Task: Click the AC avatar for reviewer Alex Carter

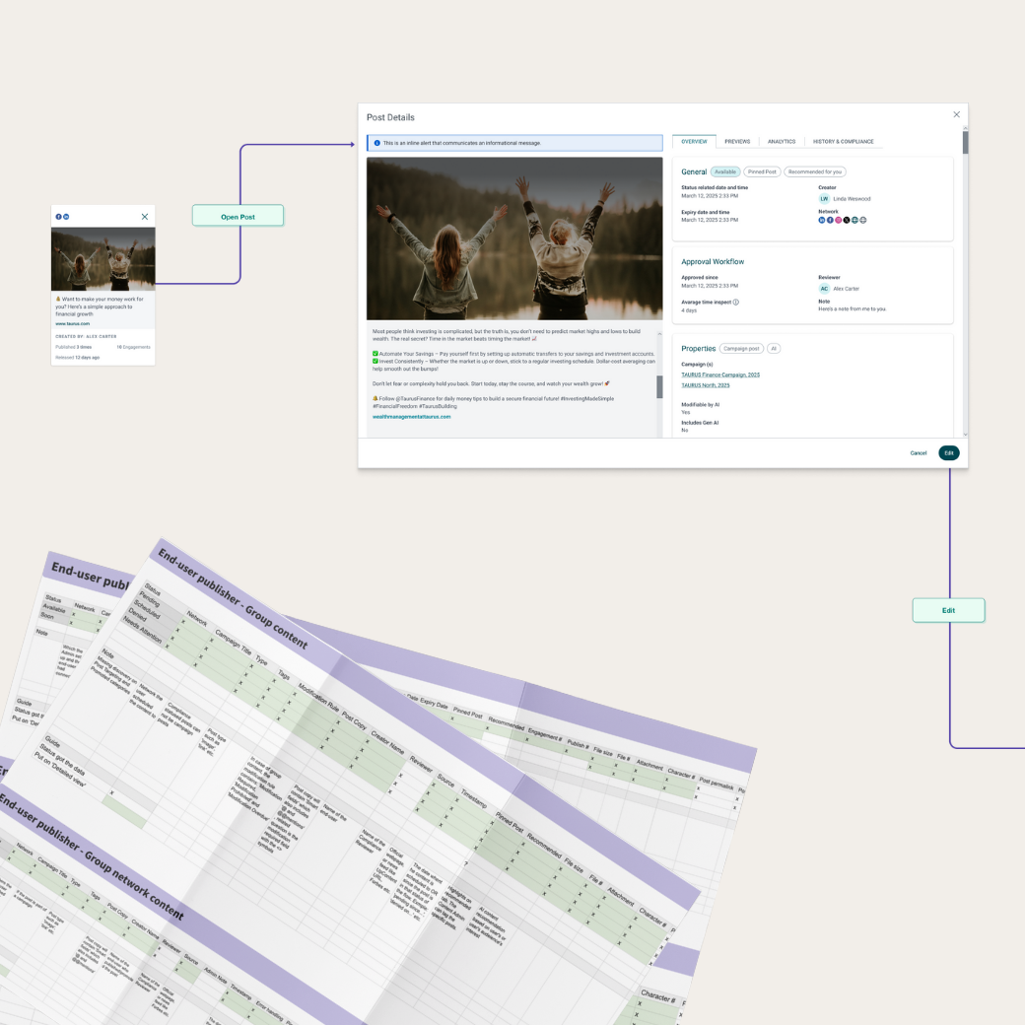Action: (824, 289)
